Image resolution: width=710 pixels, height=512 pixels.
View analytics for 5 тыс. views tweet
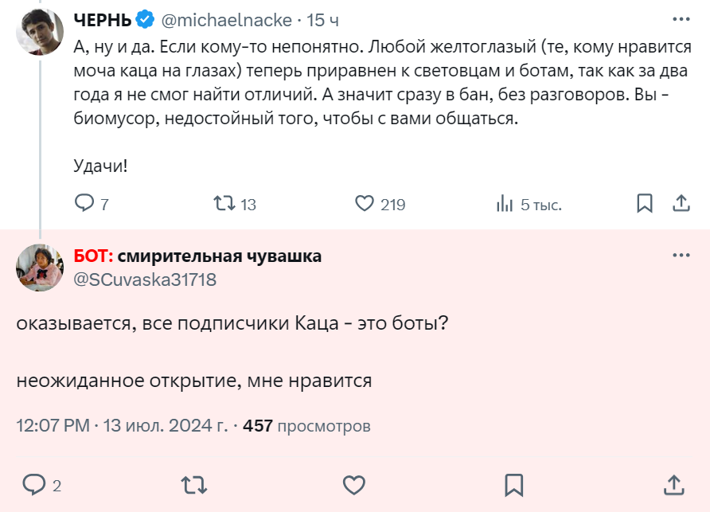[x=505, y=204]
